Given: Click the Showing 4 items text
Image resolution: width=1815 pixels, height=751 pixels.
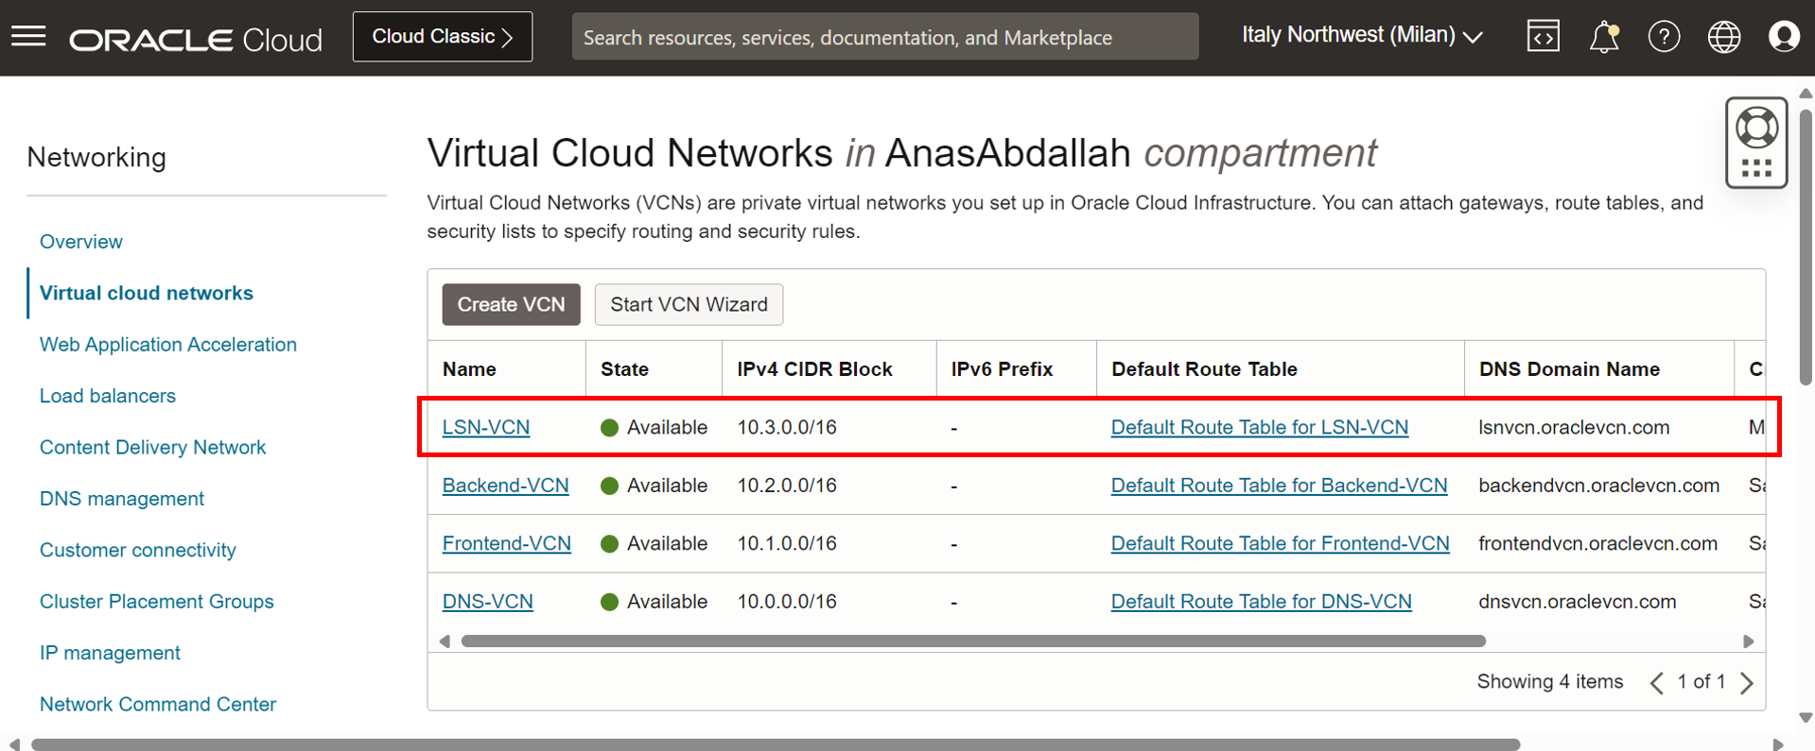Looking at the screenshot, I should [x=1550, y=682].
